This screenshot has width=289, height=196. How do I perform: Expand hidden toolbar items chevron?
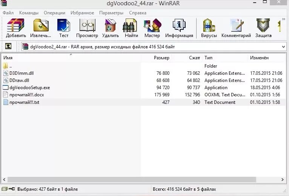pyautogui.click(x=284, y=19)
